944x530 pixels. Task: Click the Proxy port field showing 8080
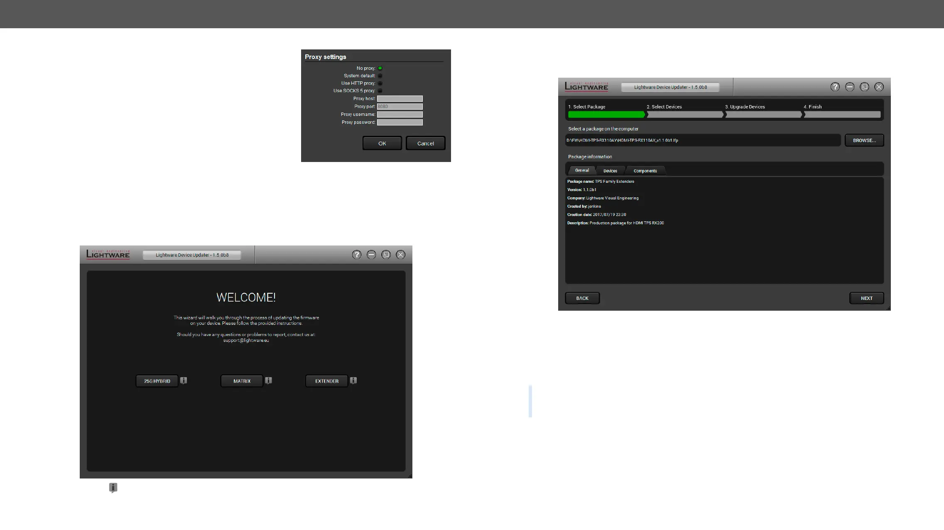[400, 106]
